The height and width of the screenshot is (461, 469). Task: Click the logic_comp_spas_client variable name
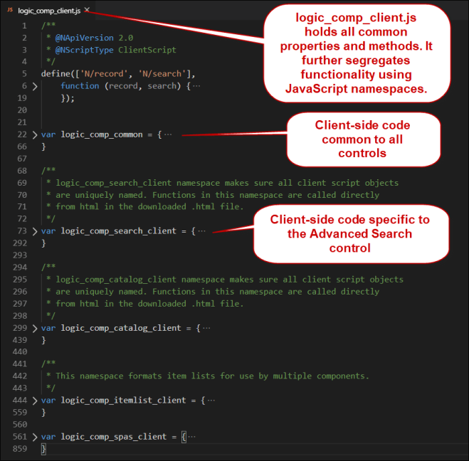coord(114,437)
